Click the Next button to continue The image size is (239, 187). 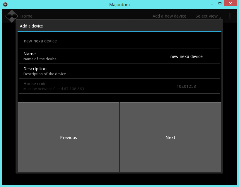pos(170,137)
